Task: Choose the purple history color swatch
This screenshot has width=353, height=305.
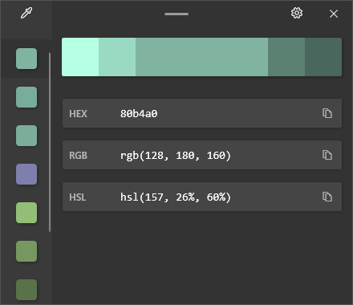Action: coord(26,174)
